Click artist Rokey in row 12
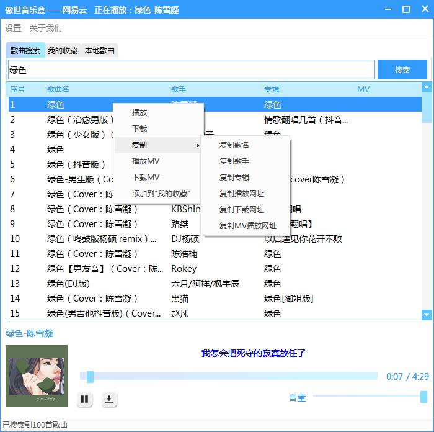Viewport: 434px width, 432px height. [184, 269]
